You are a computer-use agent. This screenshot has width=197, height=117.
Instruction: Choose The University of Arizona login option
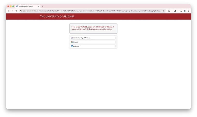click(x=93, y=38)
